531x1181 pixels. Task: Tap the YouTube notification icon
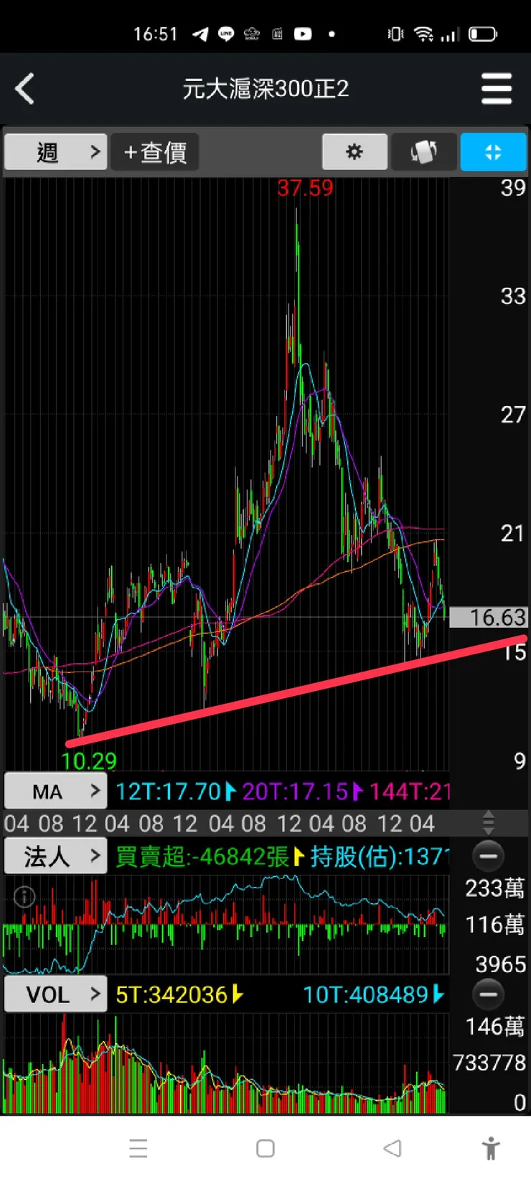point(303,34)
